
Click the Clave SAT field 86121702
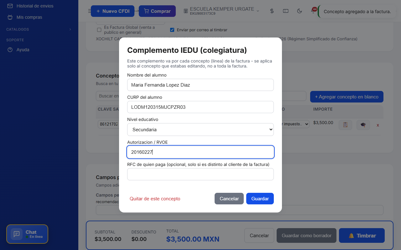click(108, 124)
